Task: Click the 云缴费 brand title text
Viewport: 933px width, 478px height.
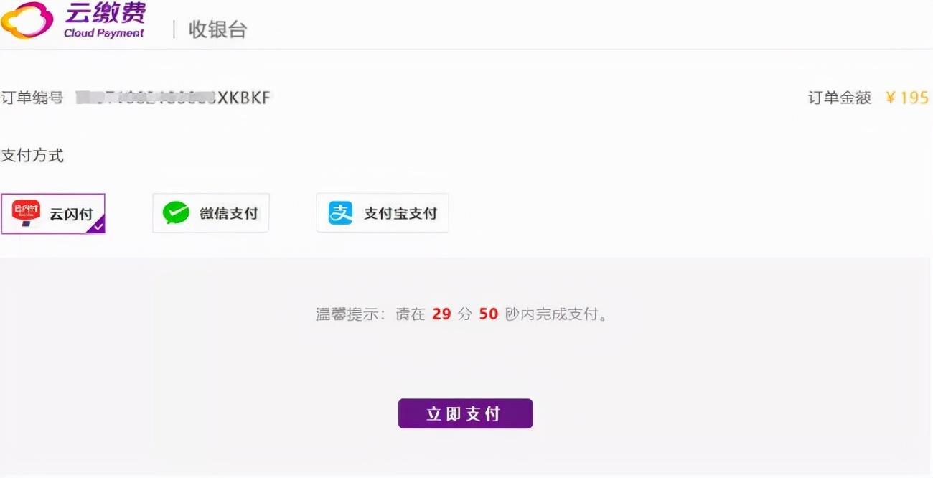Action: (105, 13)
